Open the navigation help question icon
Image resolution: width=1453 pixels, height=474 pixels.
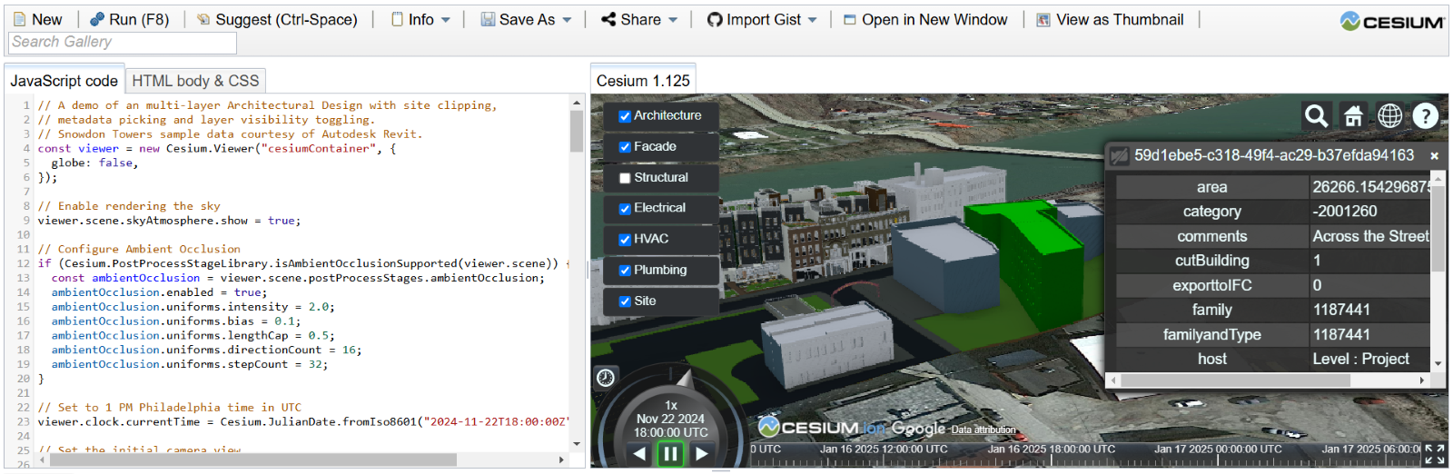pos(1426,116)
